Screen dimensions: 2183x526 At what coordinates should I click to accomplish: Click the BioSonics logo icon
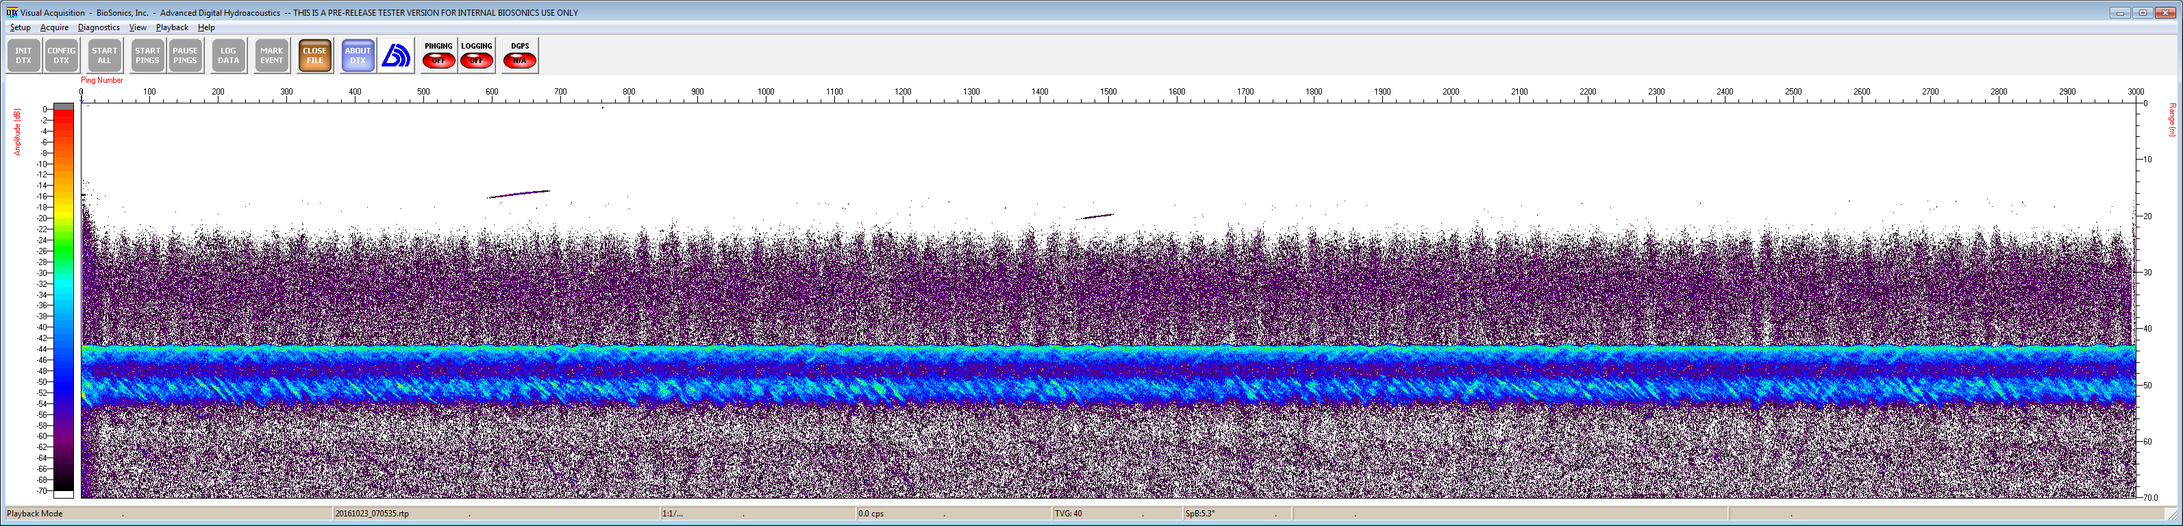click(x=396, y=56)
